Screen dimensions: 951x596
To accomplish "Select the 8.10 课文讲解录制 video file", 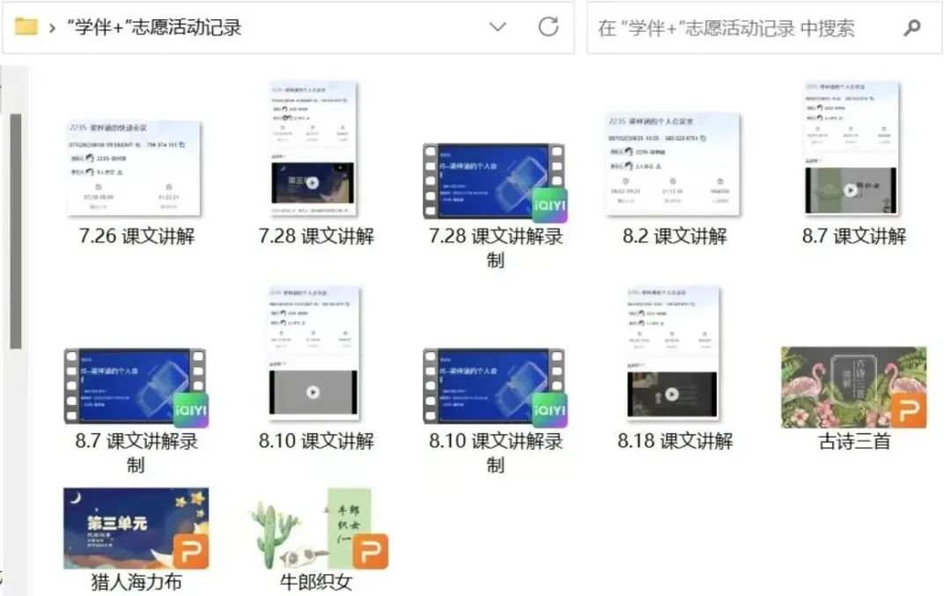I will click(494, 386).
